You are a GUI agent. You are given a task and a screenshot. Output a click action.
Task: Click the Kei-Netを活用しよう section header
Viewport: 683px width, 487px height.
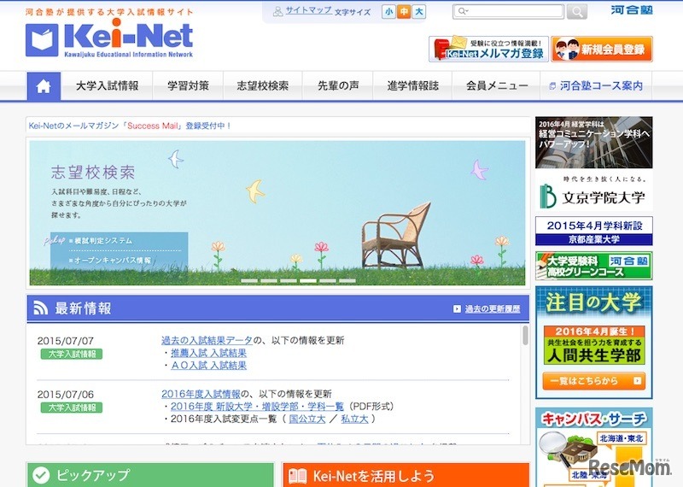[x=406, y=475]
